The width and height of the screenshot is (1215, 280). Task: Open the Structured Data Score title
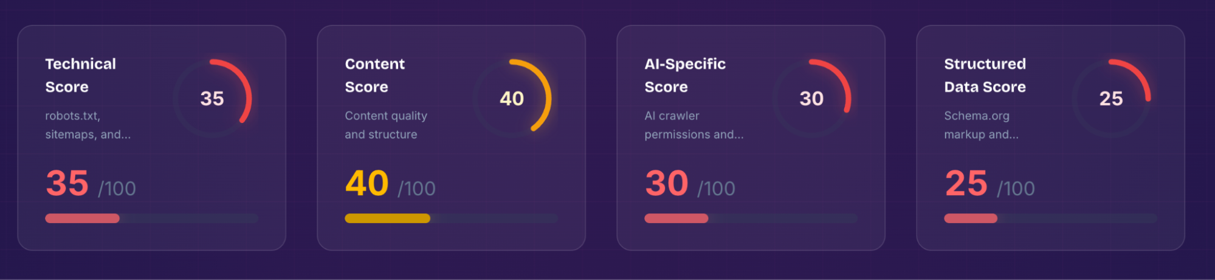pos(985,75)
